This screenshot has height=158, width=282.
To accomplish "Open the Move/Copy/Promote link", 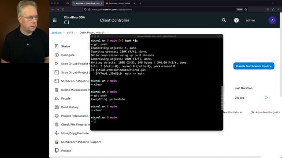I will [75, 133].
